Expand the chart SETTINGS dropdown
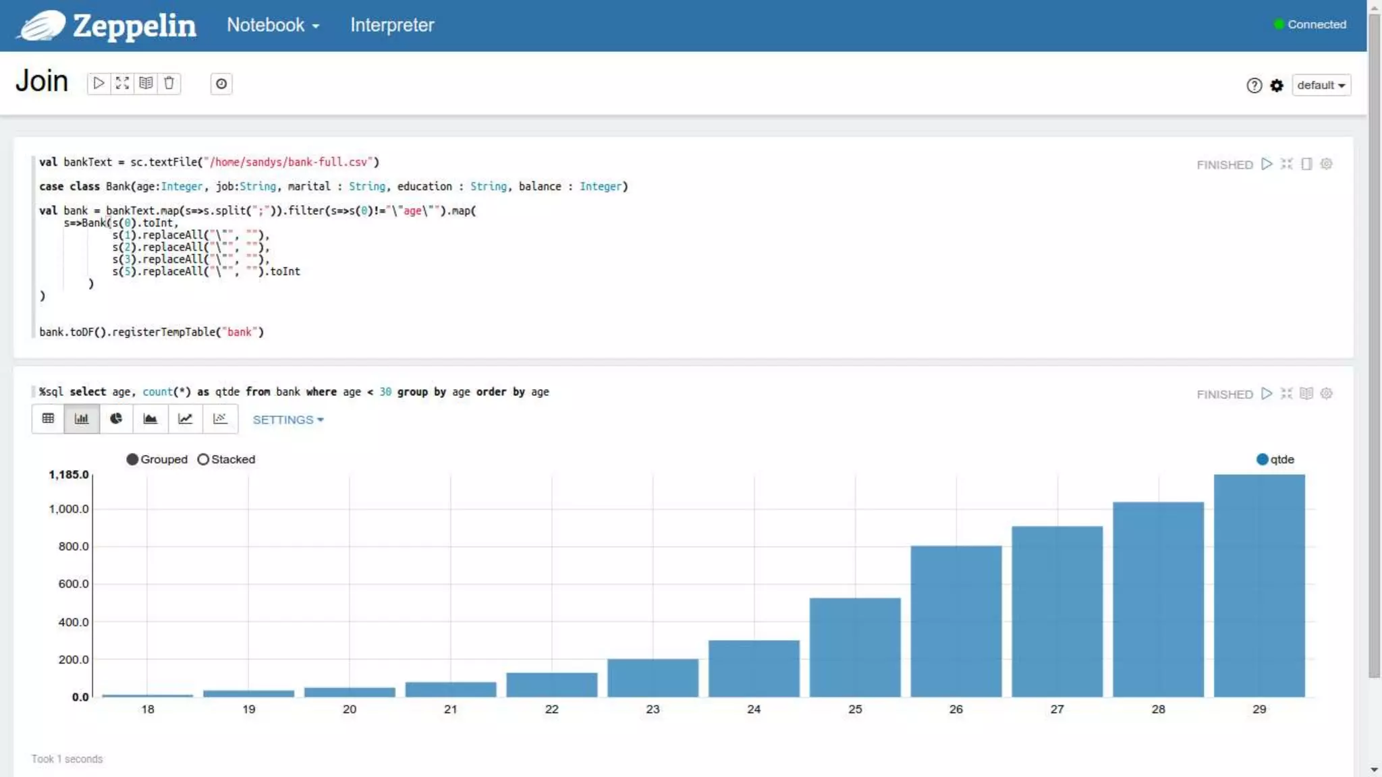 point(288,420)
